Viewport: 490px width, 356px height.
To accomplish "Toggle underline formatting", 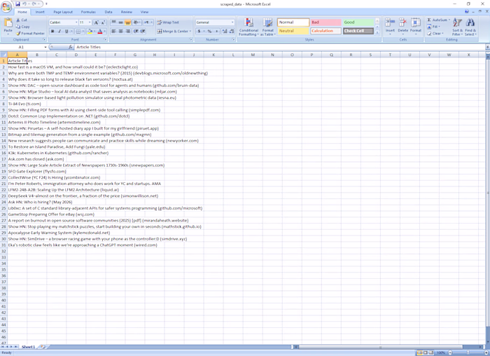I will 66,32.
